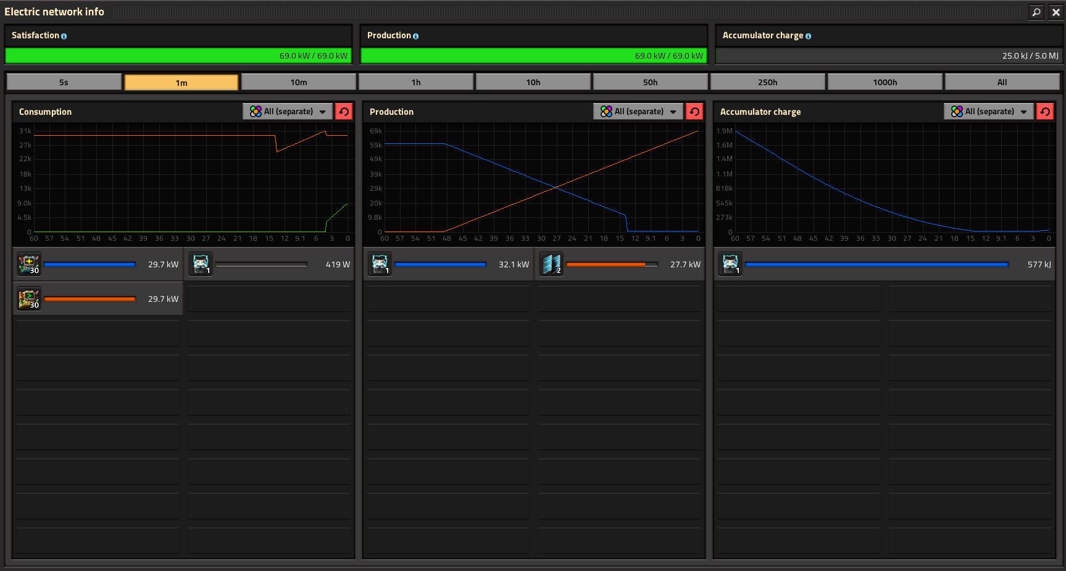
Task: Open Accumulator charge graph's "All (separate)" dropdown
Action: (x=989, y=112)
